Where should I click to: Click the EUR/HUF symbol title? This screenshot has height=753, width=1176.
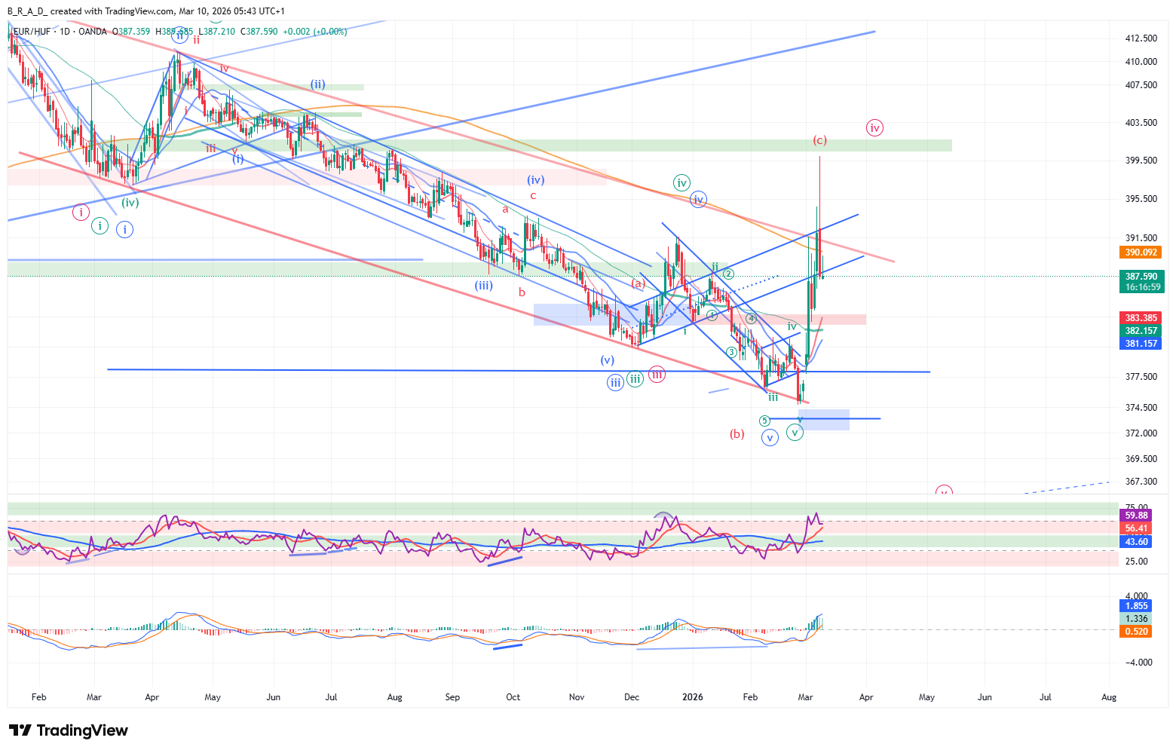(x=32, y=32)
